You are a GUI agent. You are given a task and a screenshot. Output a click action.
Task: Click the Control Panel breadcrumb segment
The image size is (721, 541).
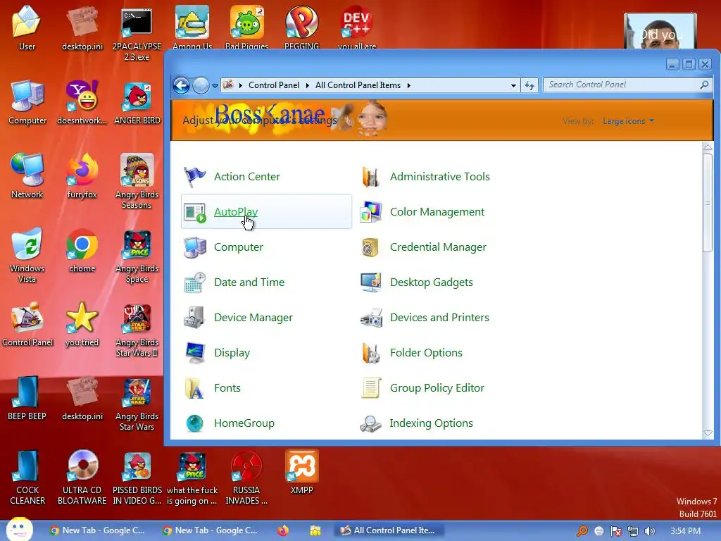pos(274,85)
